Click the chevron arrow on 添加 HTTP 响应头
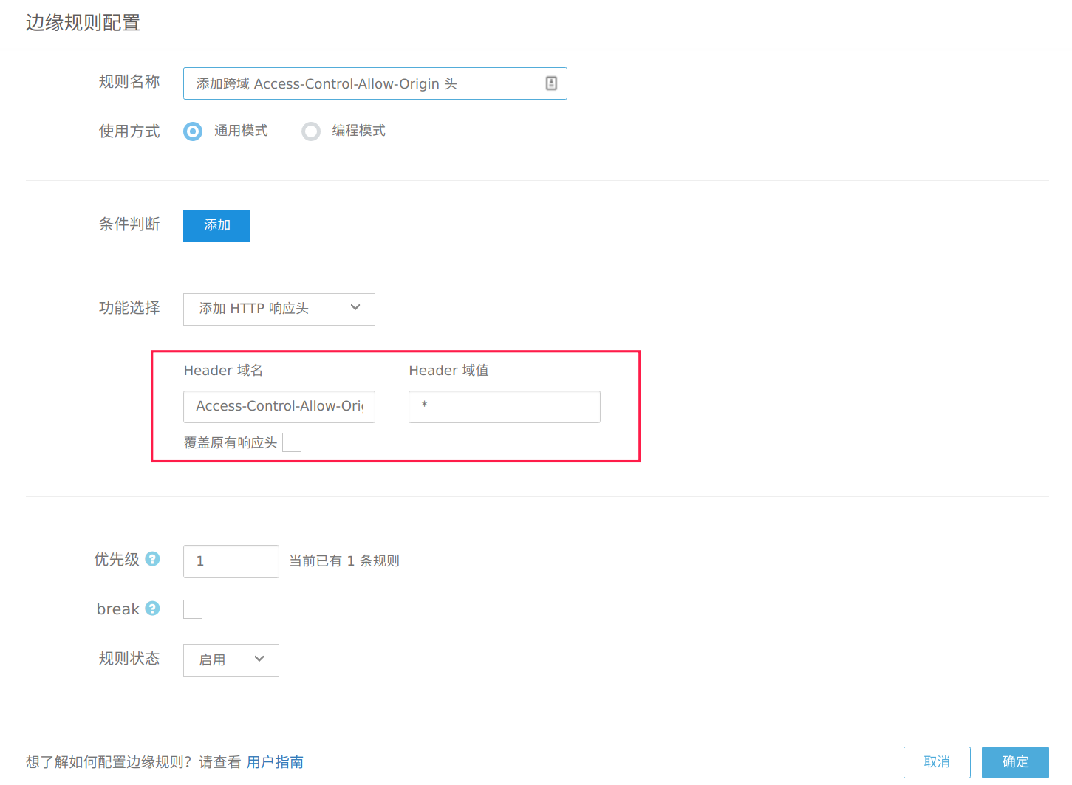The width and height of the screenshot is (1072, 785). point(355,308)
